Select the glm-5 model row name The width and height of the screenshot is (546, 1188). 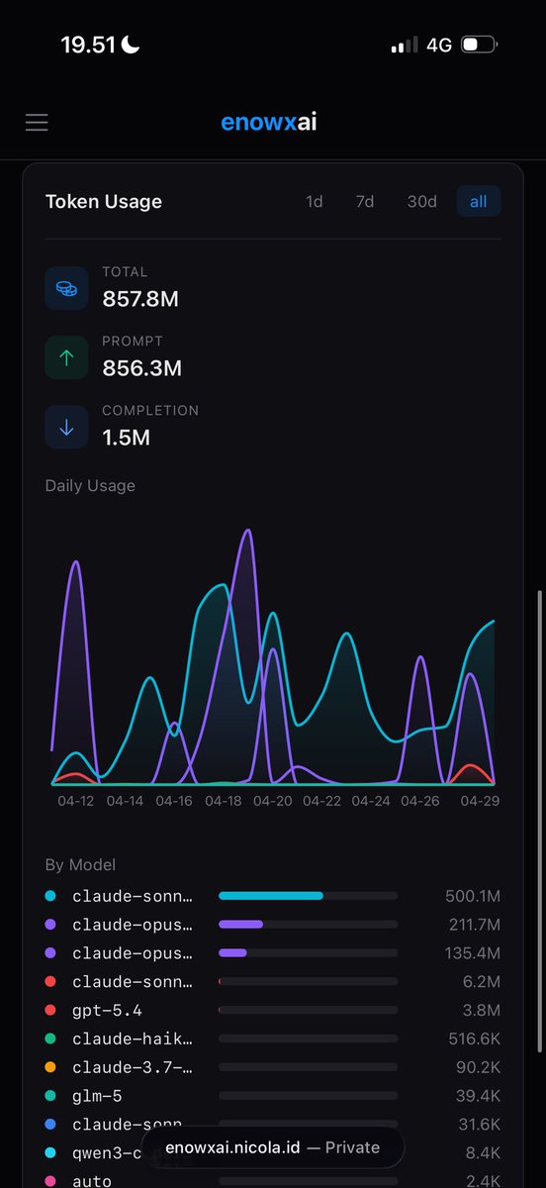click(95, 1096)
